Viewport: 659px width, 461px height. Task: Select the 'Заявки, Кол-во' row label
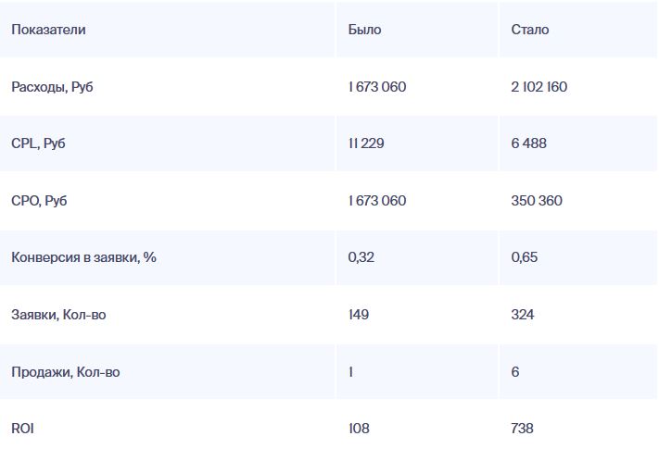pos(58,315)
